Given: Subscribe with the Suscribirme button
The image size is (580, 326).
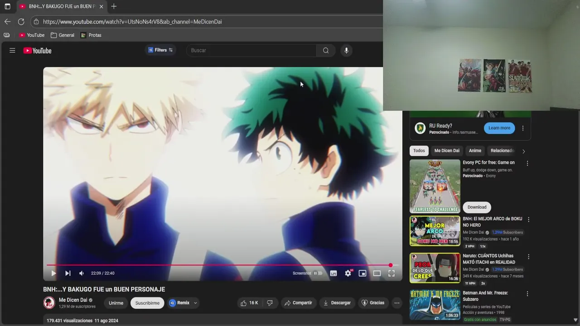Looking at the screenshot, I should (147, 303).
